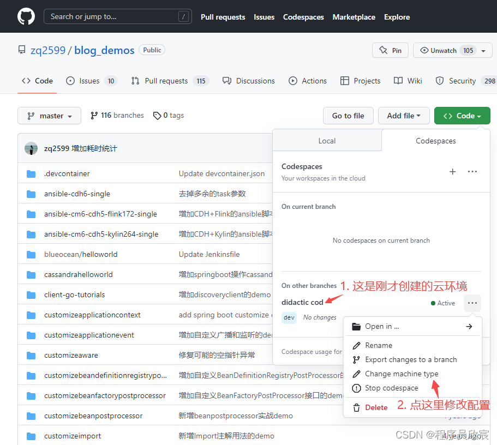
Task: Click the tag icon next to 0 tags
Action: point(157,116)
